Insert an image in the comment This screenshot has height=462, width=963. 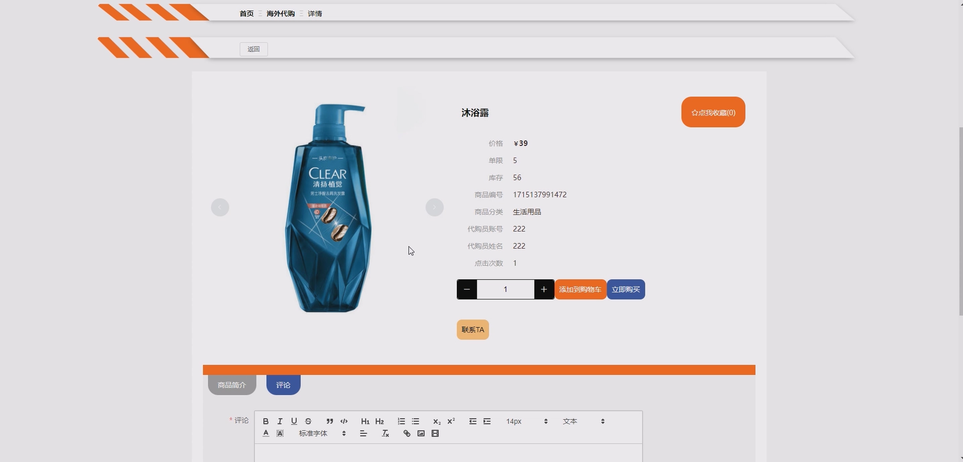click(x=421, y=433)
